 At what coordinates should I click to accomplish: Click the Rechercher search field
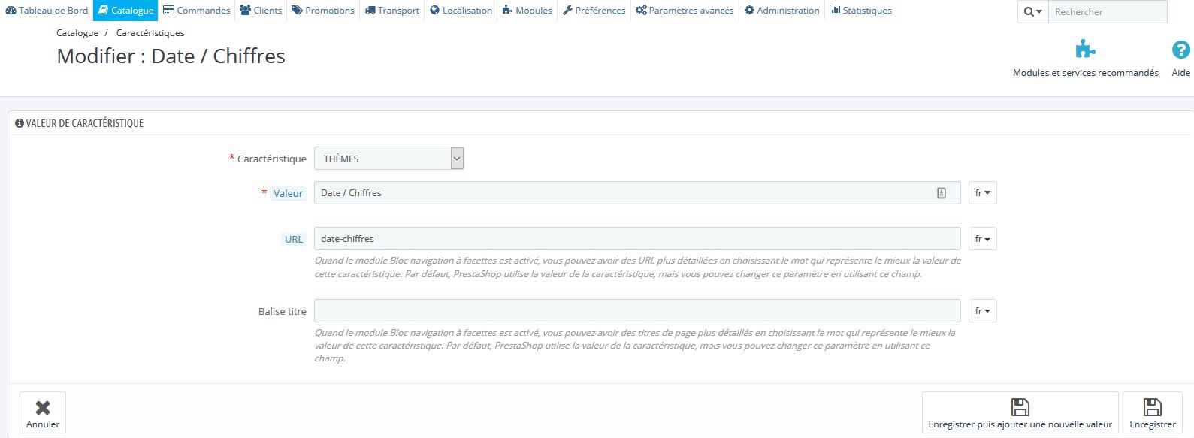tap(1108, 12)
